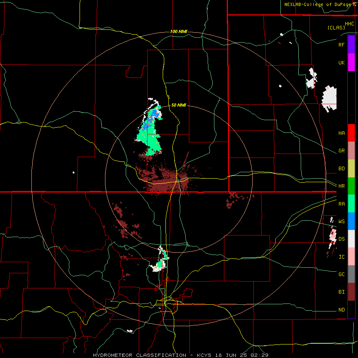This screenshot has height=358, width=358.
Task: Click the BD legend label
Action: [x=342, y=169]
